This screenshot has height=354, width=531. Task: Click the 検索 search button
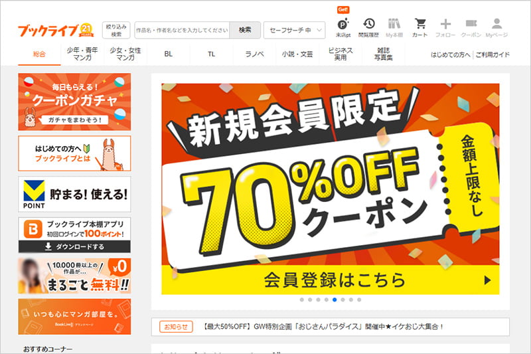click(x=245, y=30)
